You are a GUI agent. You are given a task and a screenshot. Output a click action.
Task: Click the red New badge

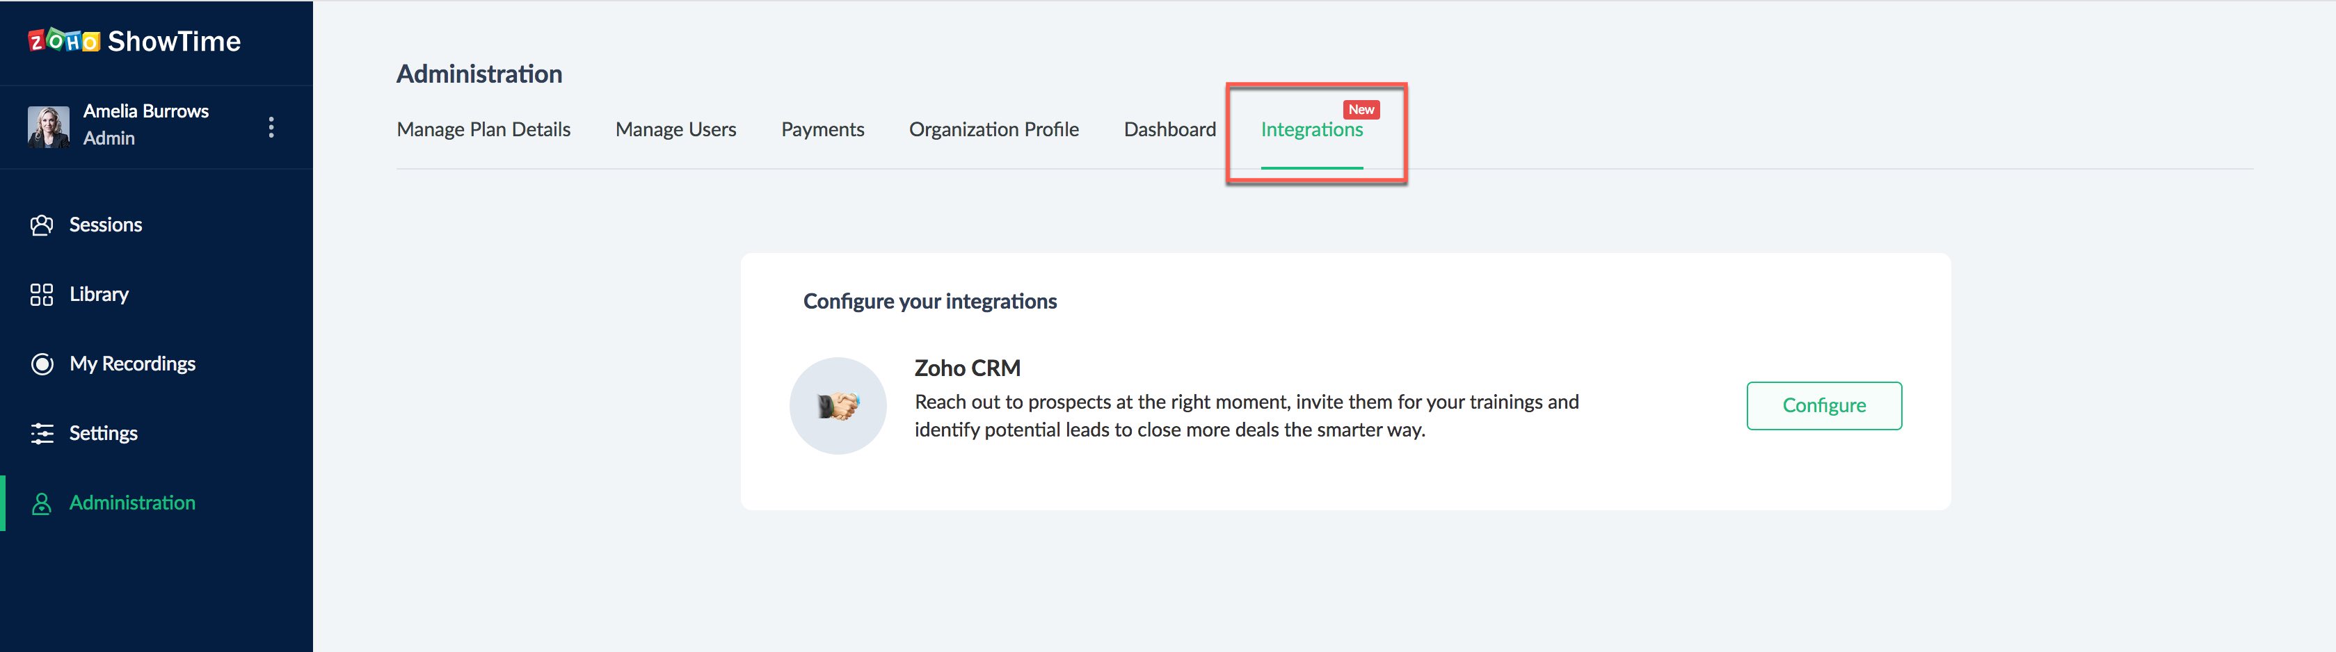(x=1360, y=110)
